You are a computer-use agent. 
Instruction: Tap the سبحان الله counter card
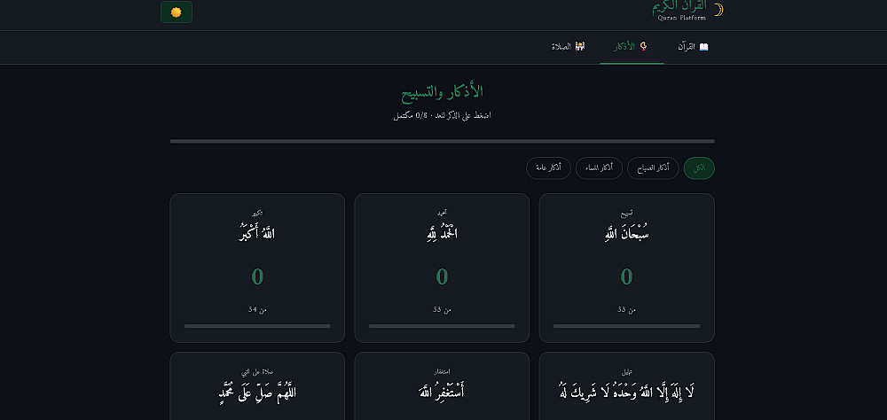[x=627, y=268]
